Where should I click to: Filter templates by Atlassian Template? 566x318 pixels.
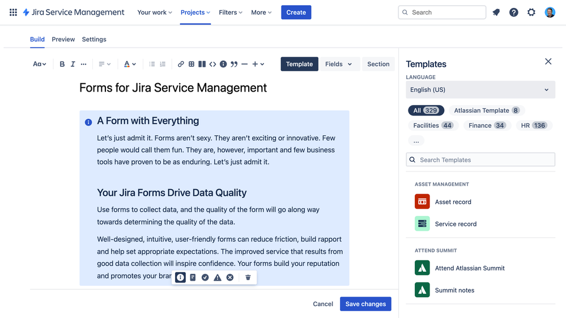[487, 110]
